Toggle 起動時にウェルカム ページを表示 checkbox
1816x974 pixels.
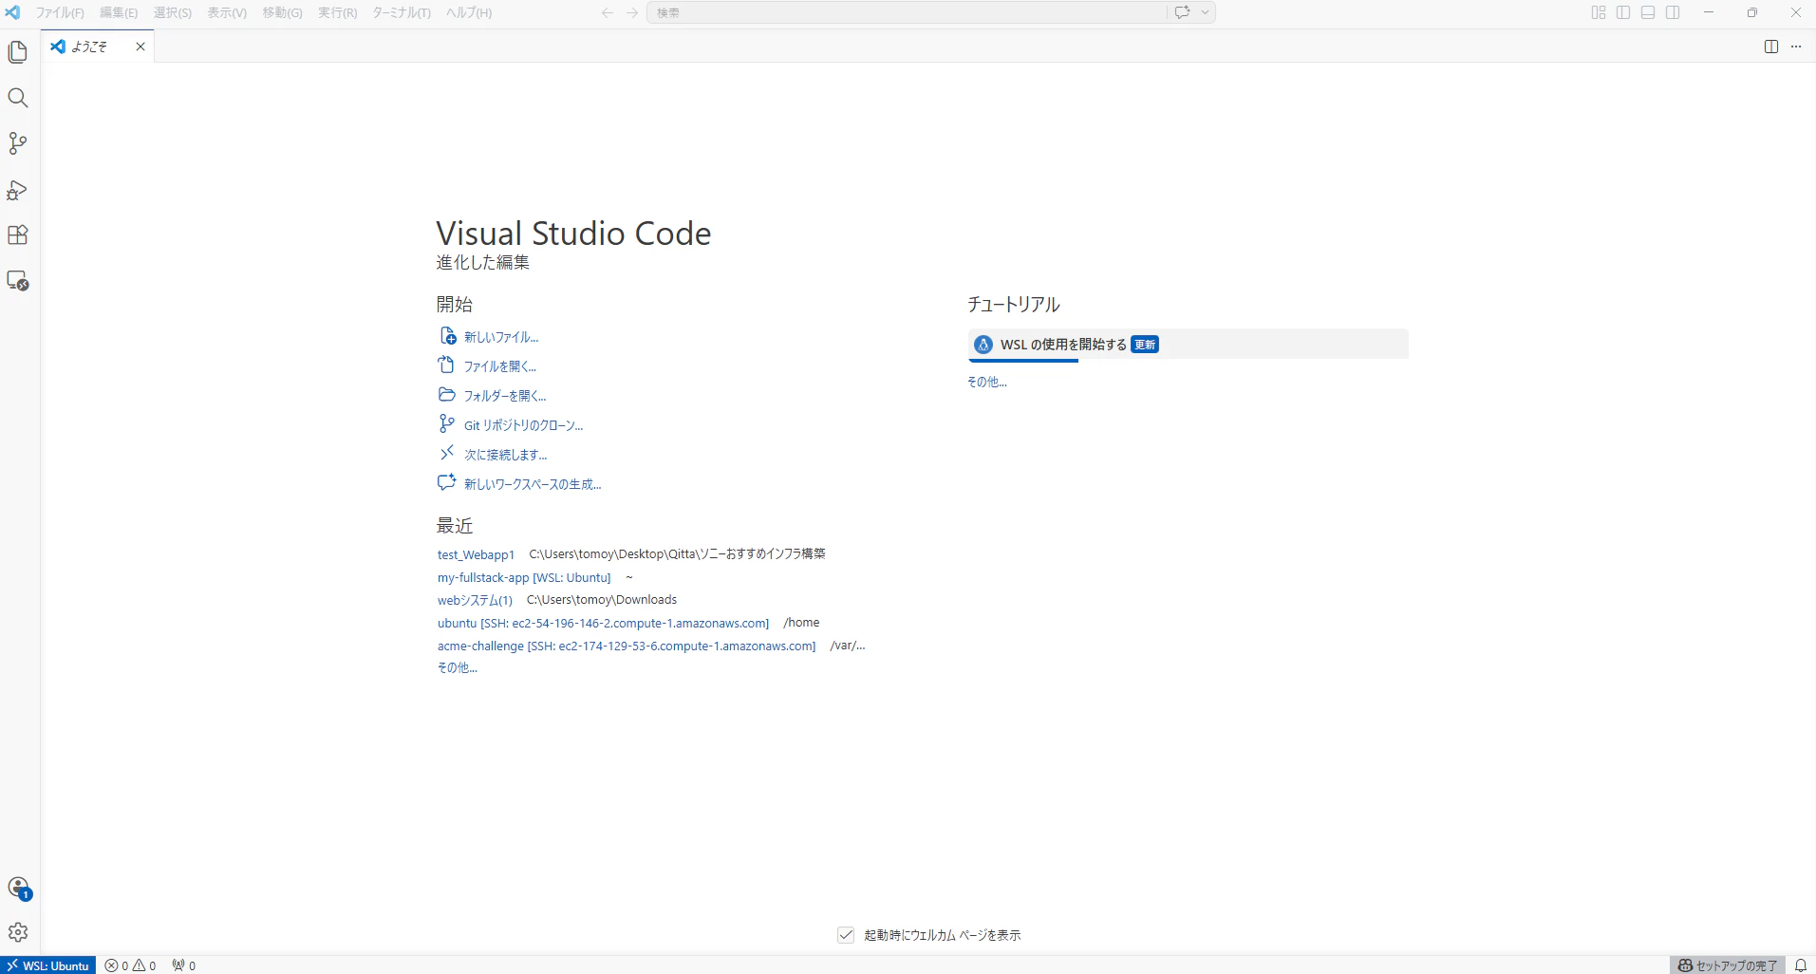(846, 935)
